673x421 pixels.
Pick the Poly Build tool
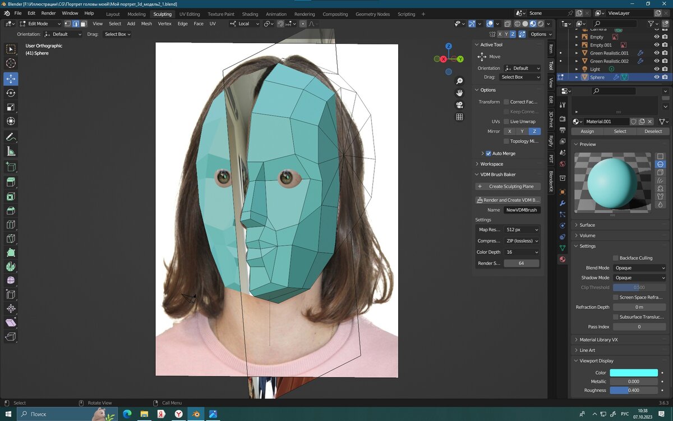click(x=11, y=253)
